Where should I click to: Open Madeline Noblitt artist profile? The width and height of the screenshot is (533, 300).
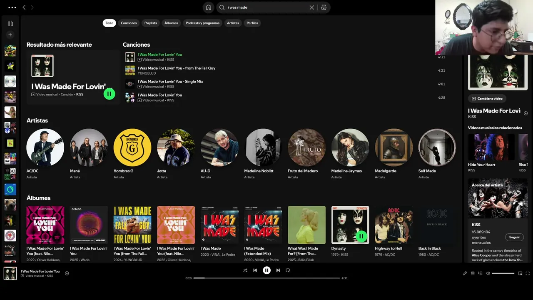tap(263, 147)
